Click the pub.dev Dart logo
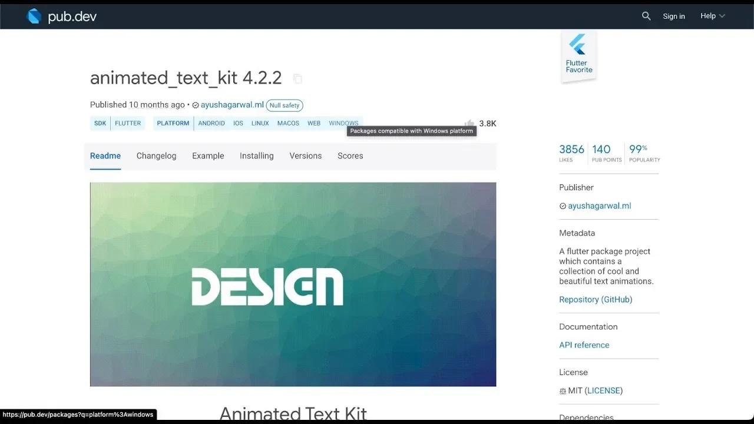Screen dimensions: 754x424 point(34,16)
